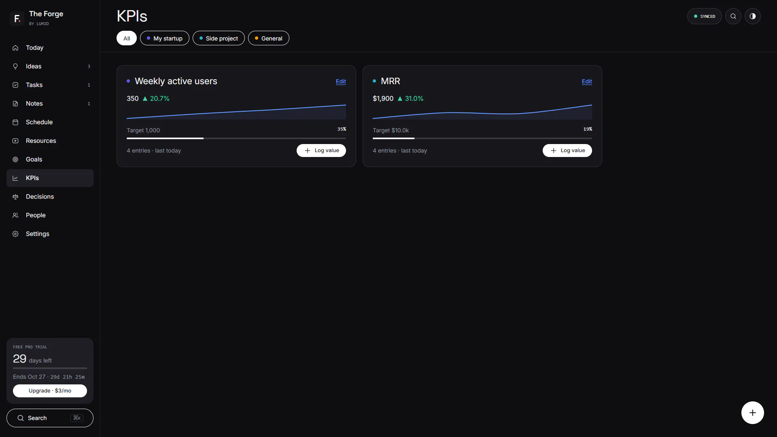Click the KPIs chart icon
The height and width of the screenshot is (437, 777).
tap(15, 178)
